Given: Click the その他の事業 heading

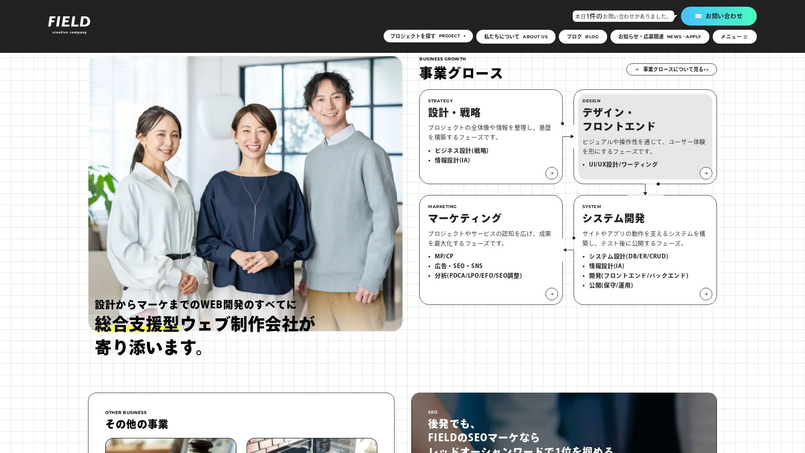Looking at the screenshot, I should coord(136,424).
